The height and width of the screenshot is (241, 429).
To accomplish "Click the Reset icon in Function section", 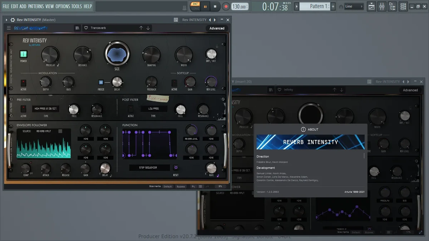I will click(x=176, y=167).
